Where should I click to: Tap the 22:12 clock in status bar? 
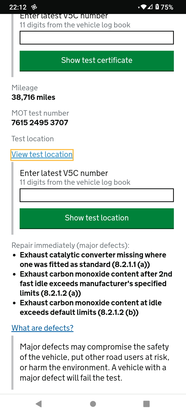coord(18,7)
